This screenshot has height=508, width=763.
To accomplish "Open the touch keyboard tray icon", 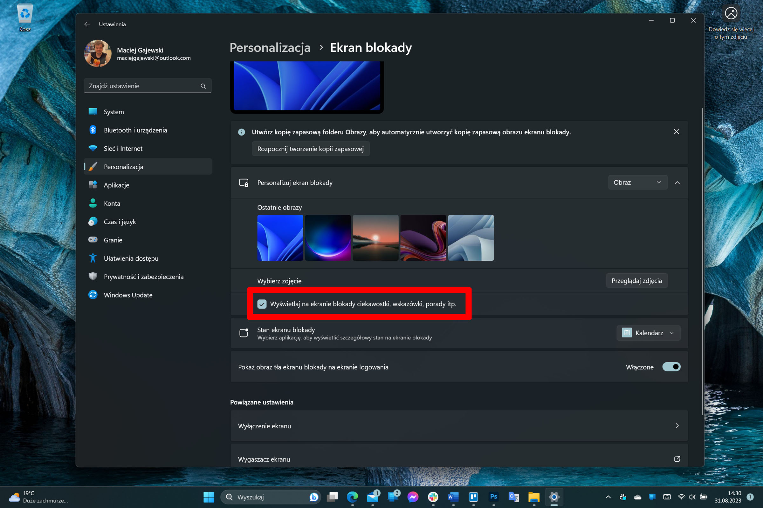I will [x=667, y=497].
